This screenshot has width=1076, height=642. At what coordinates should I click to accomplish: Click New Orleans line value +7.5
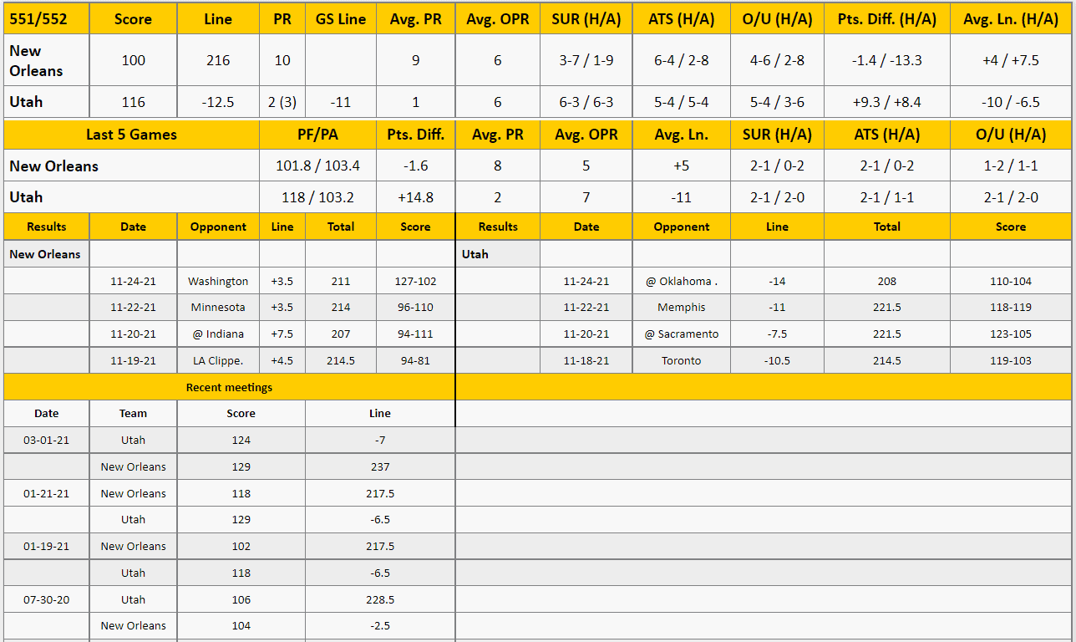point(282,334)
